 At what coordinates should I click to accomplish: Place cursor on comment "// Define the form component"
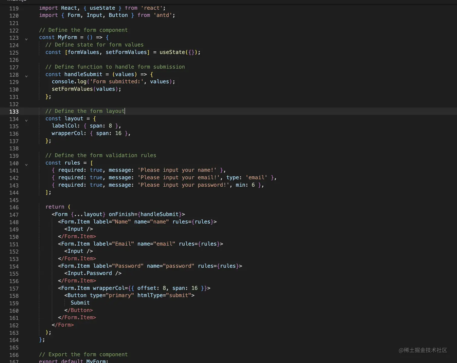point(83,30)
